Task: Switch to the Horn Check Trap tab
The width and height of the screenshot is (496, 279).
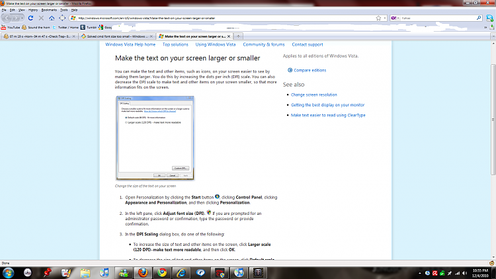Action: [x=39, y=36]
